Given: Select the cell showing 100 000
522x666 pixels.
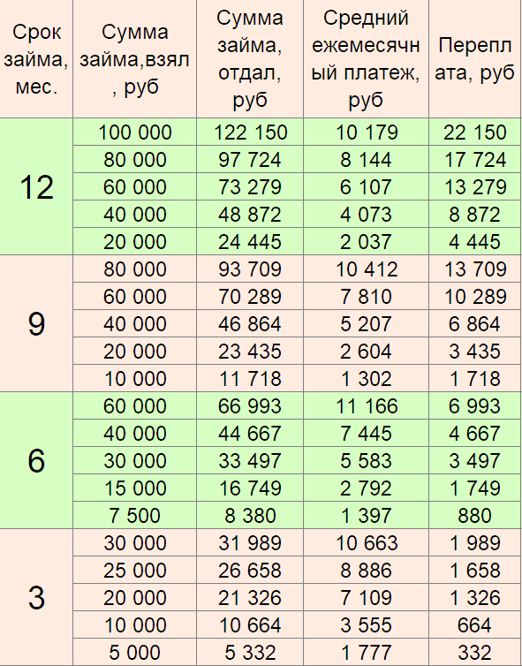Looking at the screenshot, I should coord(134,132).
